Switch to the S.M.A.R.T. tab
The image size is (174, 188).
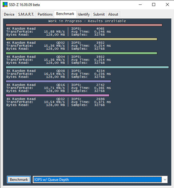click(26, 14)
